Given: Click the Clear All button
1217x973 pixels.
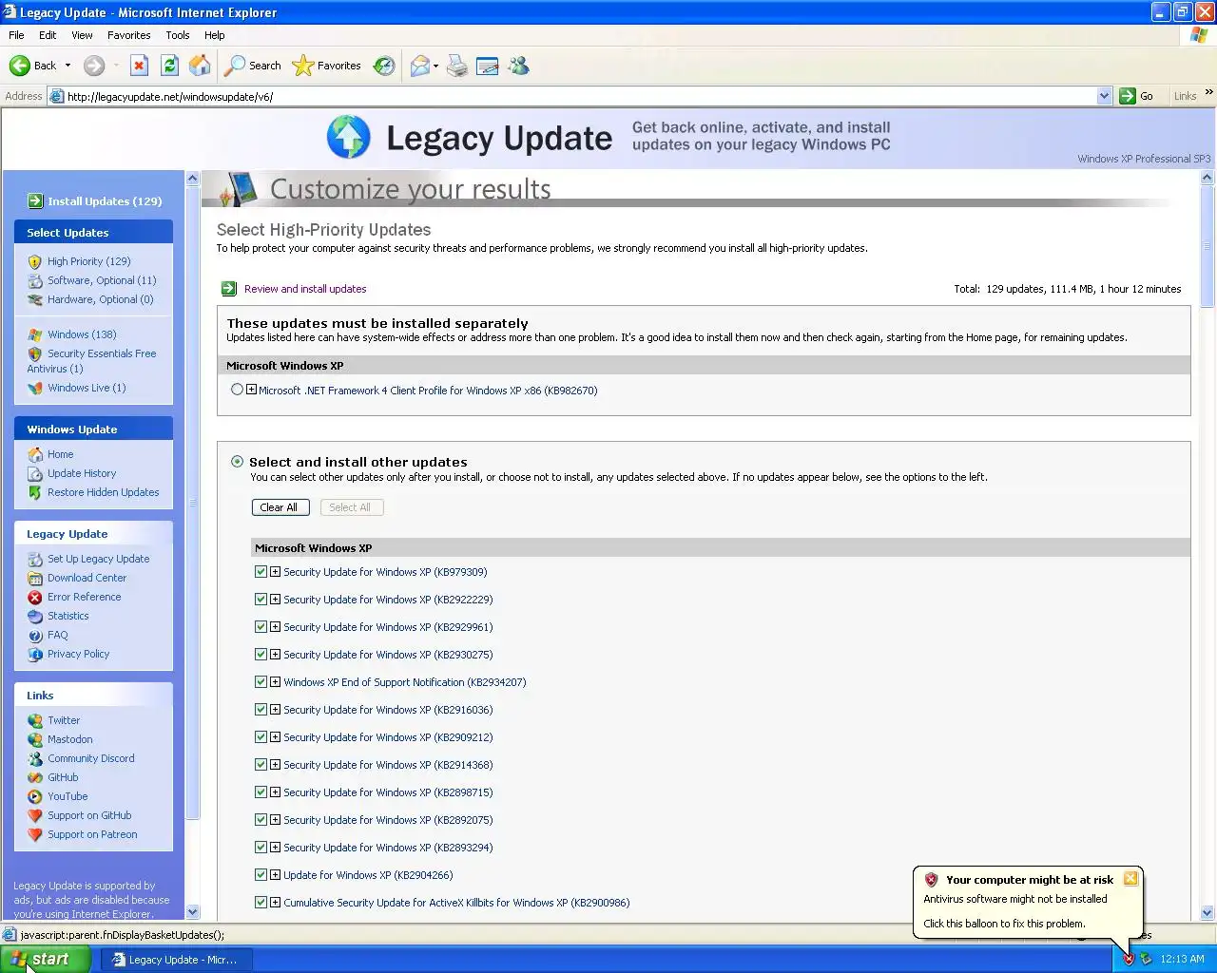Looking at the screenshot, I should (279, 507).
